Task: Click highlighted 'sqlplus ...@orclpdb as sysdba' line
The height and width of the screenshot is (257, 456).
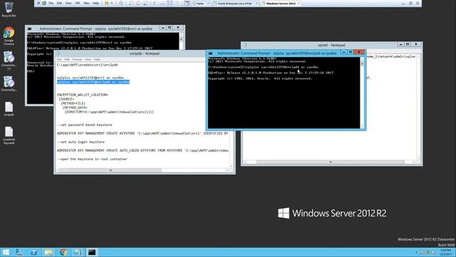Action: (93, 82)
